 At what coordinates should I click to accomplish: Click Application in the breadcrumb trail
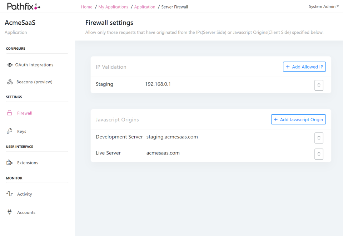click(145, 7)
